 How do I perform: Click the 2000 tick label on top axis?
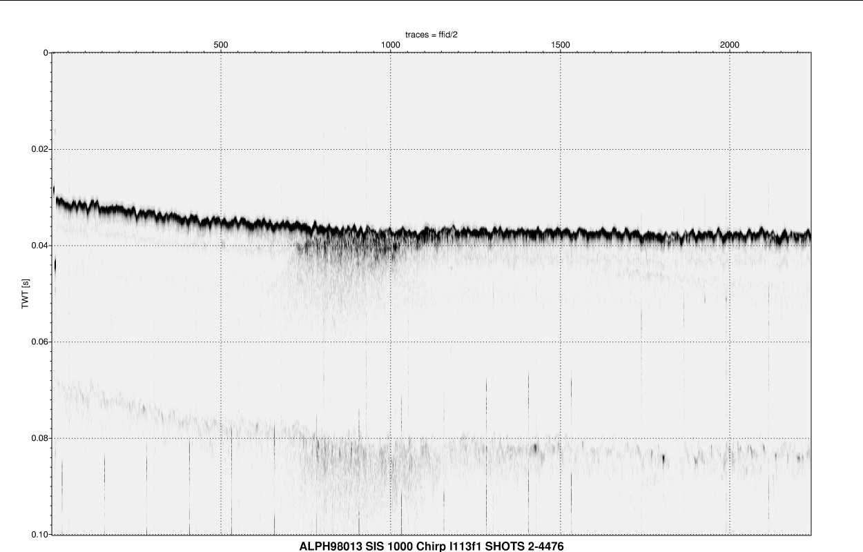[x=730, y=45]
